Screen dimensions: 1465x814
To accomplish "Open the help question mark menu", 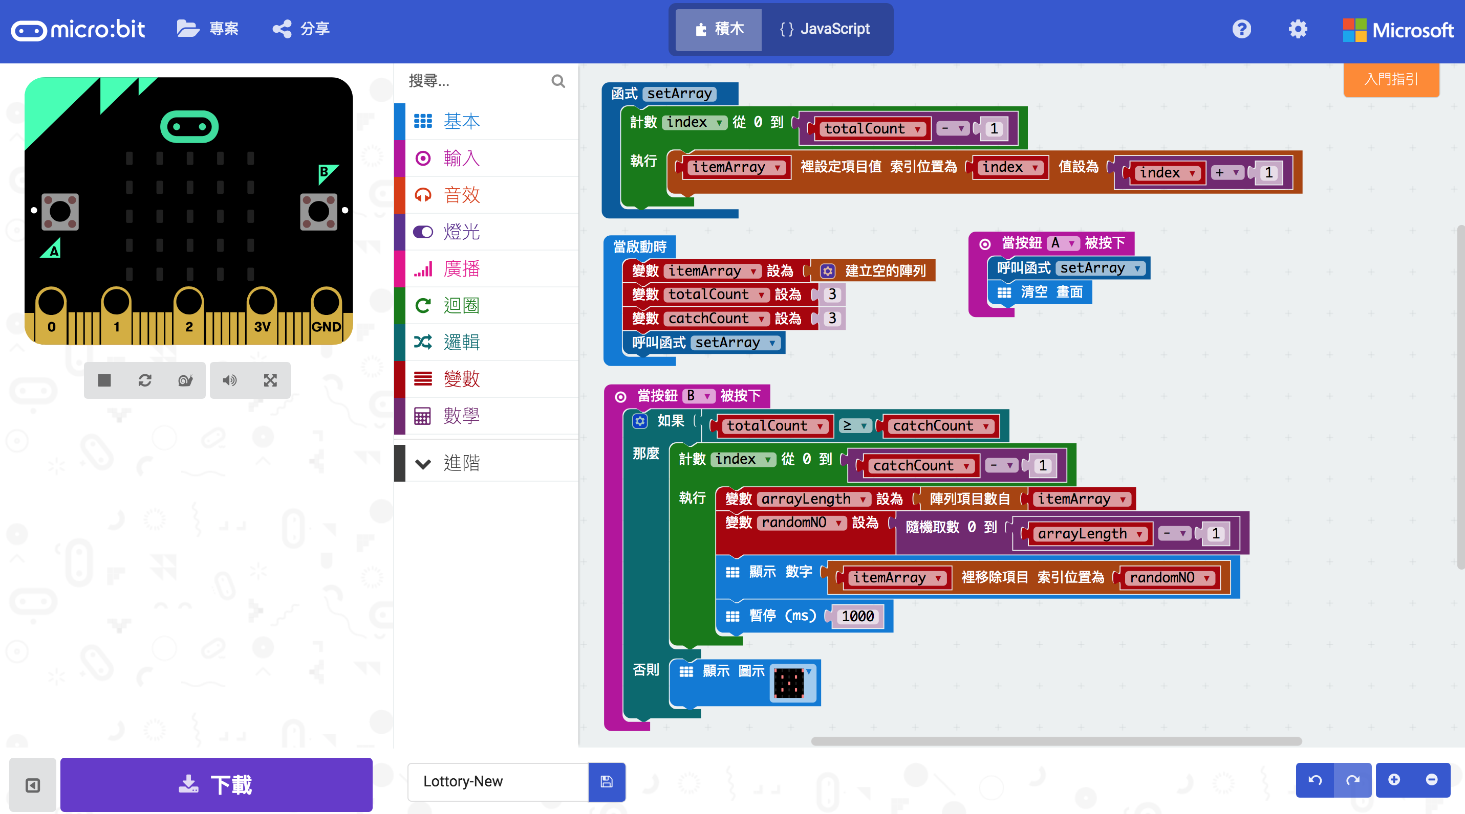I will [x=1241, y=29].
